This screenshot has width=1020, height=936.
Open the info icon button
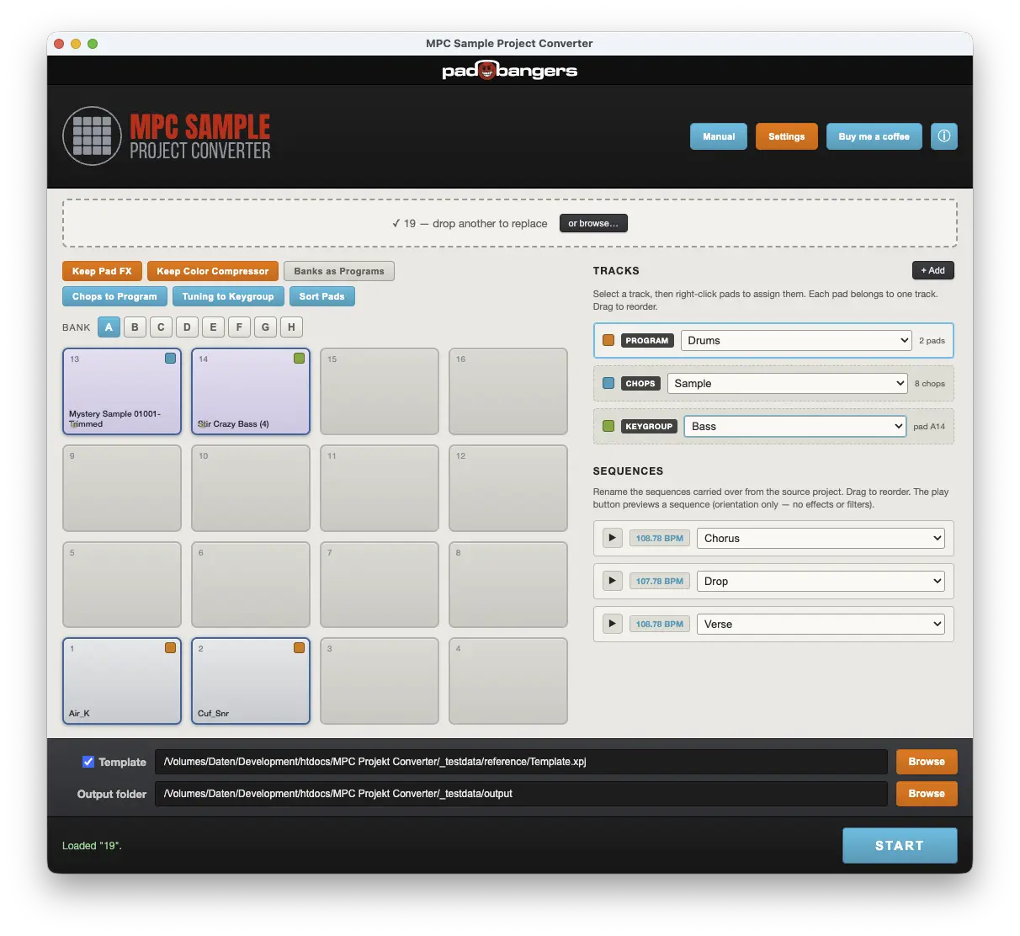click(x=944, y=136)
